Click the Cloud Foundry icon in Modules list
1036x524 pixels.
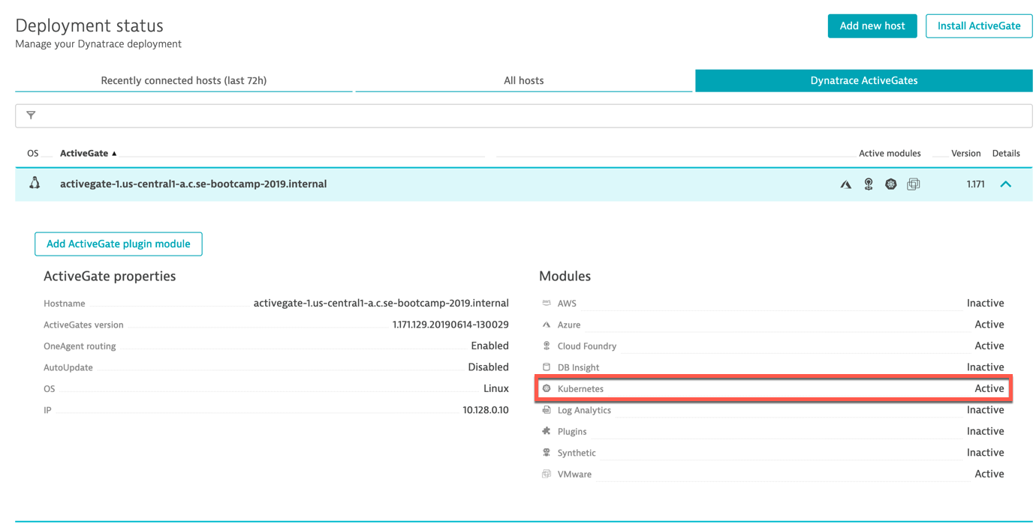click(x=547, y=346)
